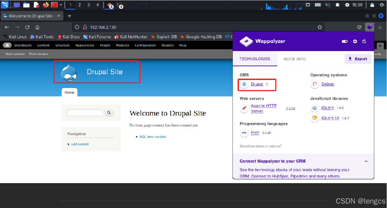
Task: Select the Home tab on Drupal site
Action: pos(69,92)
